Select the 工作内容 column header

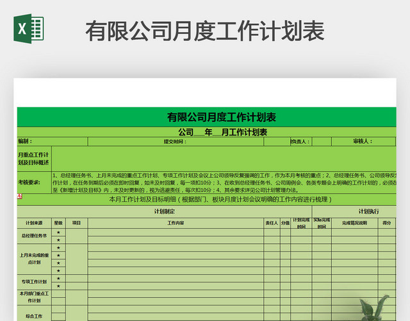pyautogui.click(x=176, y=223)
